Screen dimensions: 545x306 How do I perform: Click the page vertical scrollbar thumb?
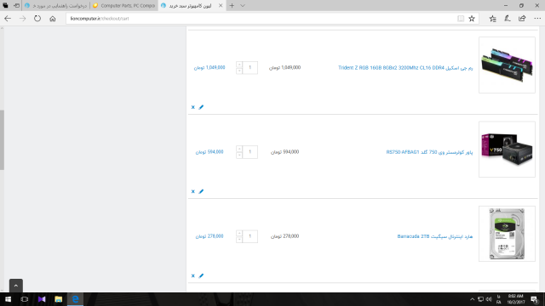coord(2,139)
